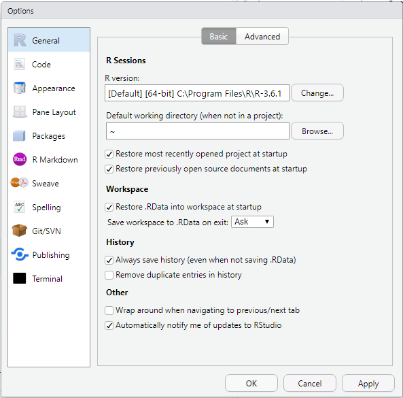Select the Sweave label in sidebar

[x=46, y=184]
